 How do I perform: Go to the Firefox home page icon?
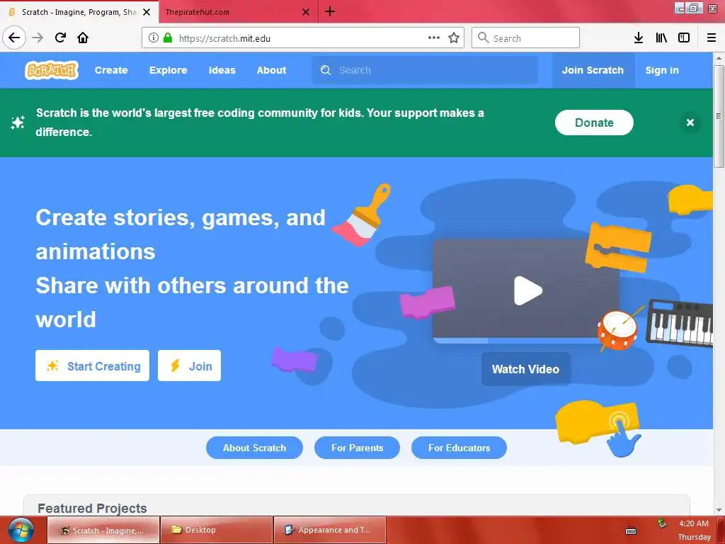pos(83,38)
